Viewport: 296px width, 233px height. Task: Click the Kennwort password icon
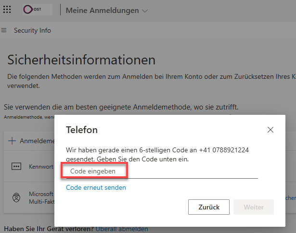(x=16, y=166)
